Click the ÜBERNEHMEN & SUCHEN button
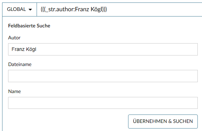This screenshot has height=131, width=202. 163,122
